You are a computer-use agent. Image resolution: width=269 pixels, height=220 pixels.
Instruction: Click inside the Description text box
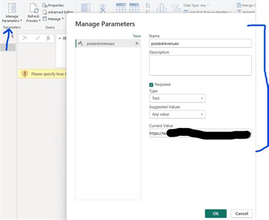[x=200, y=65]
